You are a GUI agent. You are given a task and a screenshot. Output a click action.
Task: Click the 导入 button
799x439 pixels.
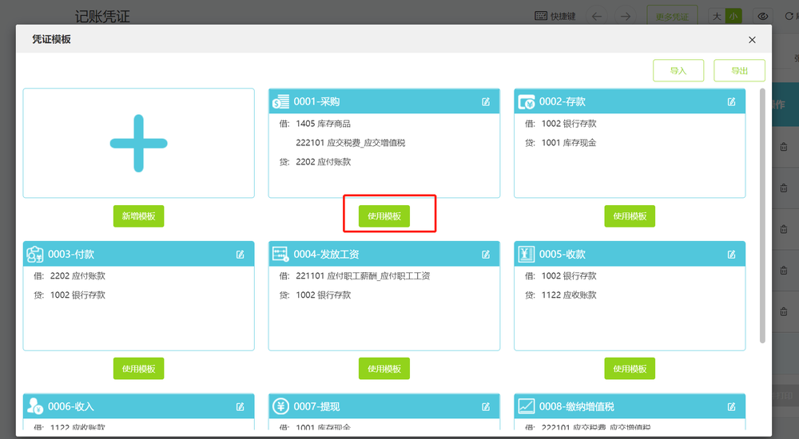pos(678,70)
